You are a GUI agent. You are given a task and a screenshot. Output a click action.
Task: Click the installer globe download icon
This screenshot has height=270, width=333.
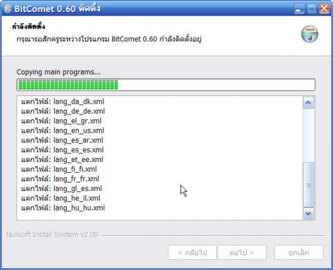tap(310, 34)
